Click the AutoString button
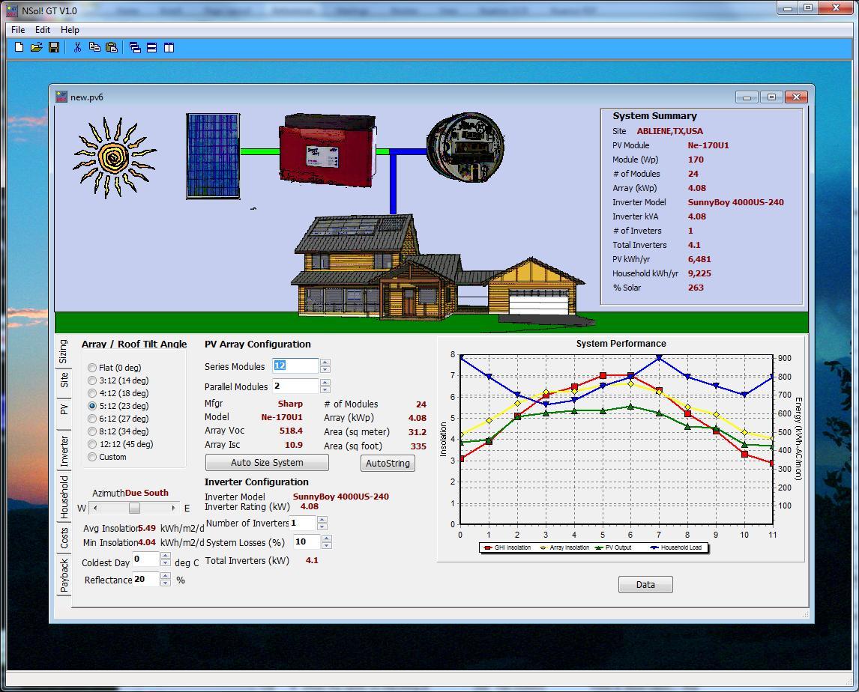The height and width of the screenshot is (692, 859). click(x=388, y=464)
